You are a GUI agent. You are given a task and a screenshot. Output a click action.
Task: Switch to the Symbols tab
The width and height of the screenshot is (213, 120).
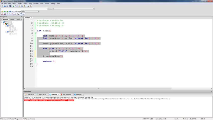click(12, 19)
